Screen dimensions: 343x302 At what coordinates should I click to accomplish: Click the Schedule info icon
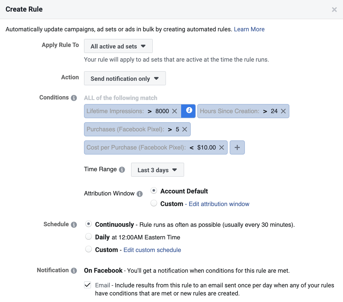coord(74,225)
